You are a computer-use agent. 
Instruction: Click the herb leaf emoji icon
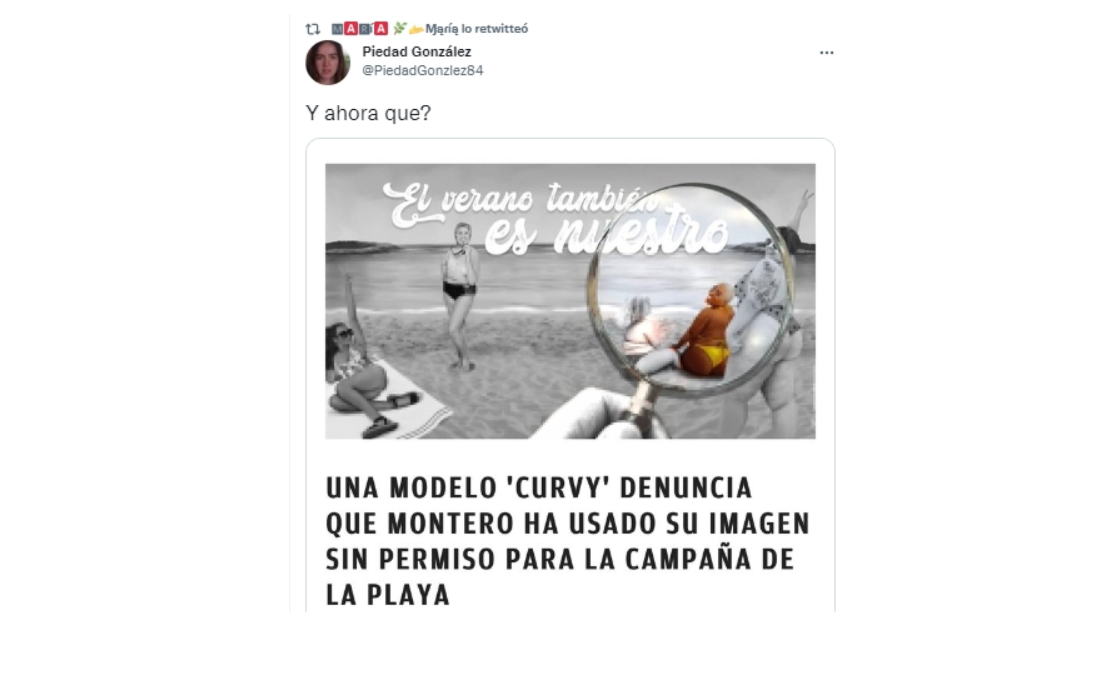[400, 28]
